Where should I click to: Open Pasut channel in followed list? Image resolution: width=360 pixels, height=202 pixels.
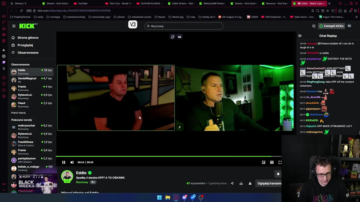click(x=32, y=105)
